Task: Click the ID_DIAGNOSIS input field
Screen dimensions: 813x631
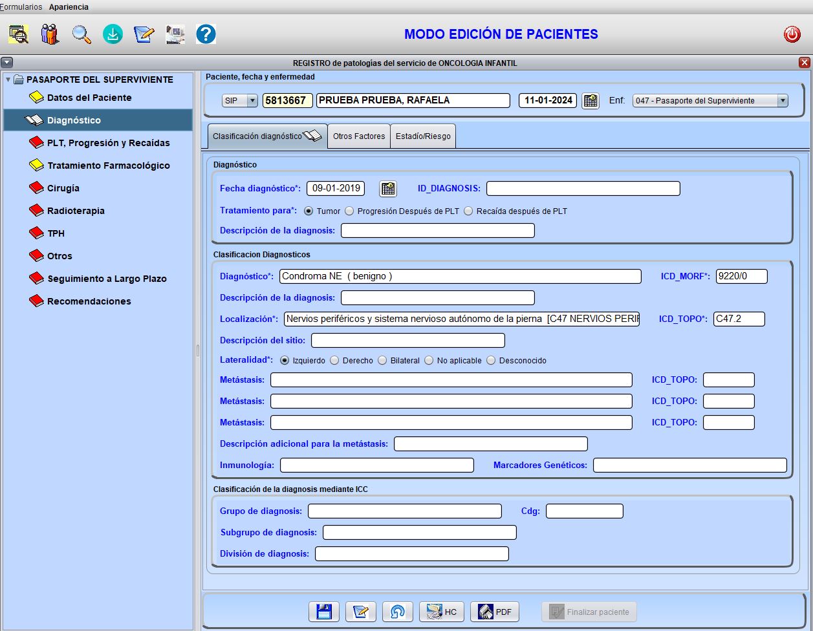Action: pos(583,189)
